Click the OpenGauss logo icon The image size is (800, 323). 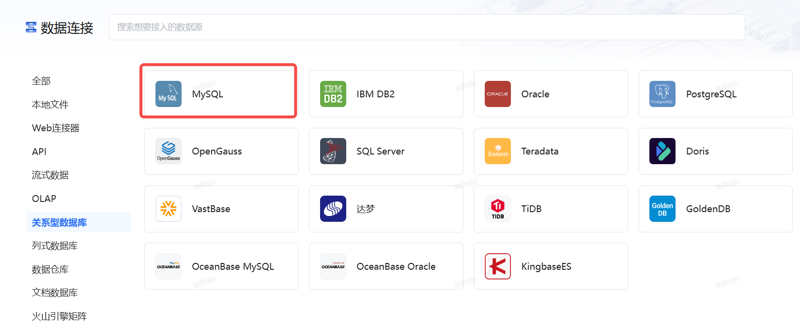click(x=169, y=151)
